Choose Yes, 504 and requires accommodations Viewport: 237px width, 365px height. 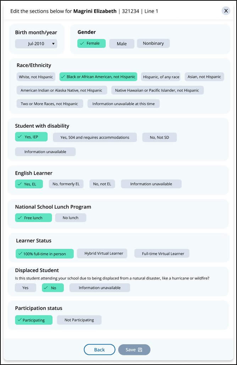coord(95,137)
